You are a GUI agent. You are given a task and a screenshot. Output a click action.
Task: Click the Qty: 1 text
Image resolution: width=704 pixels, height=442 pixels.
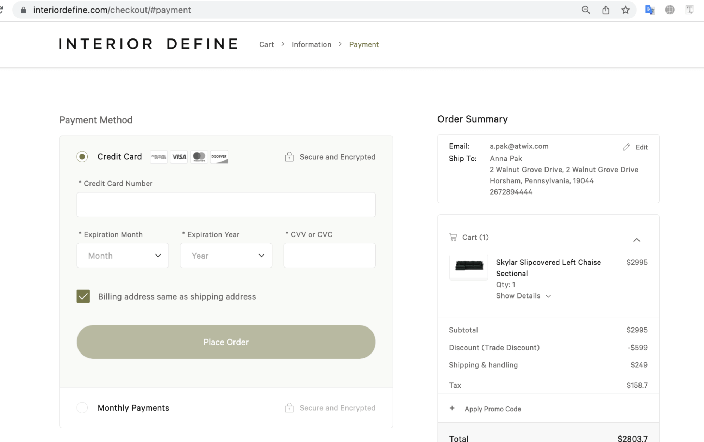coord(506,284)
